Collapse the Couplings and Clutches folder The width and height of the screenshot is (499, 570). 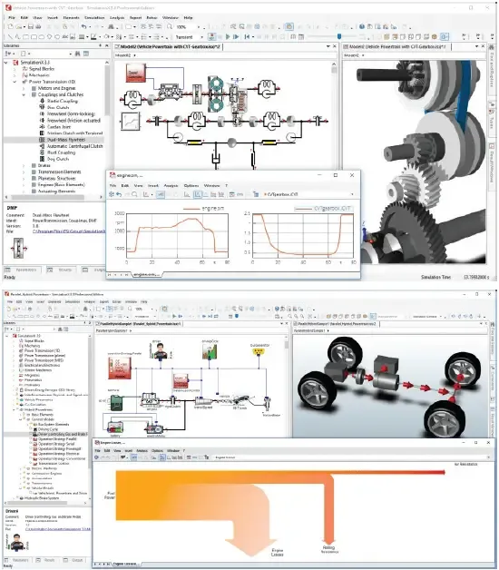tap(24, 94)
